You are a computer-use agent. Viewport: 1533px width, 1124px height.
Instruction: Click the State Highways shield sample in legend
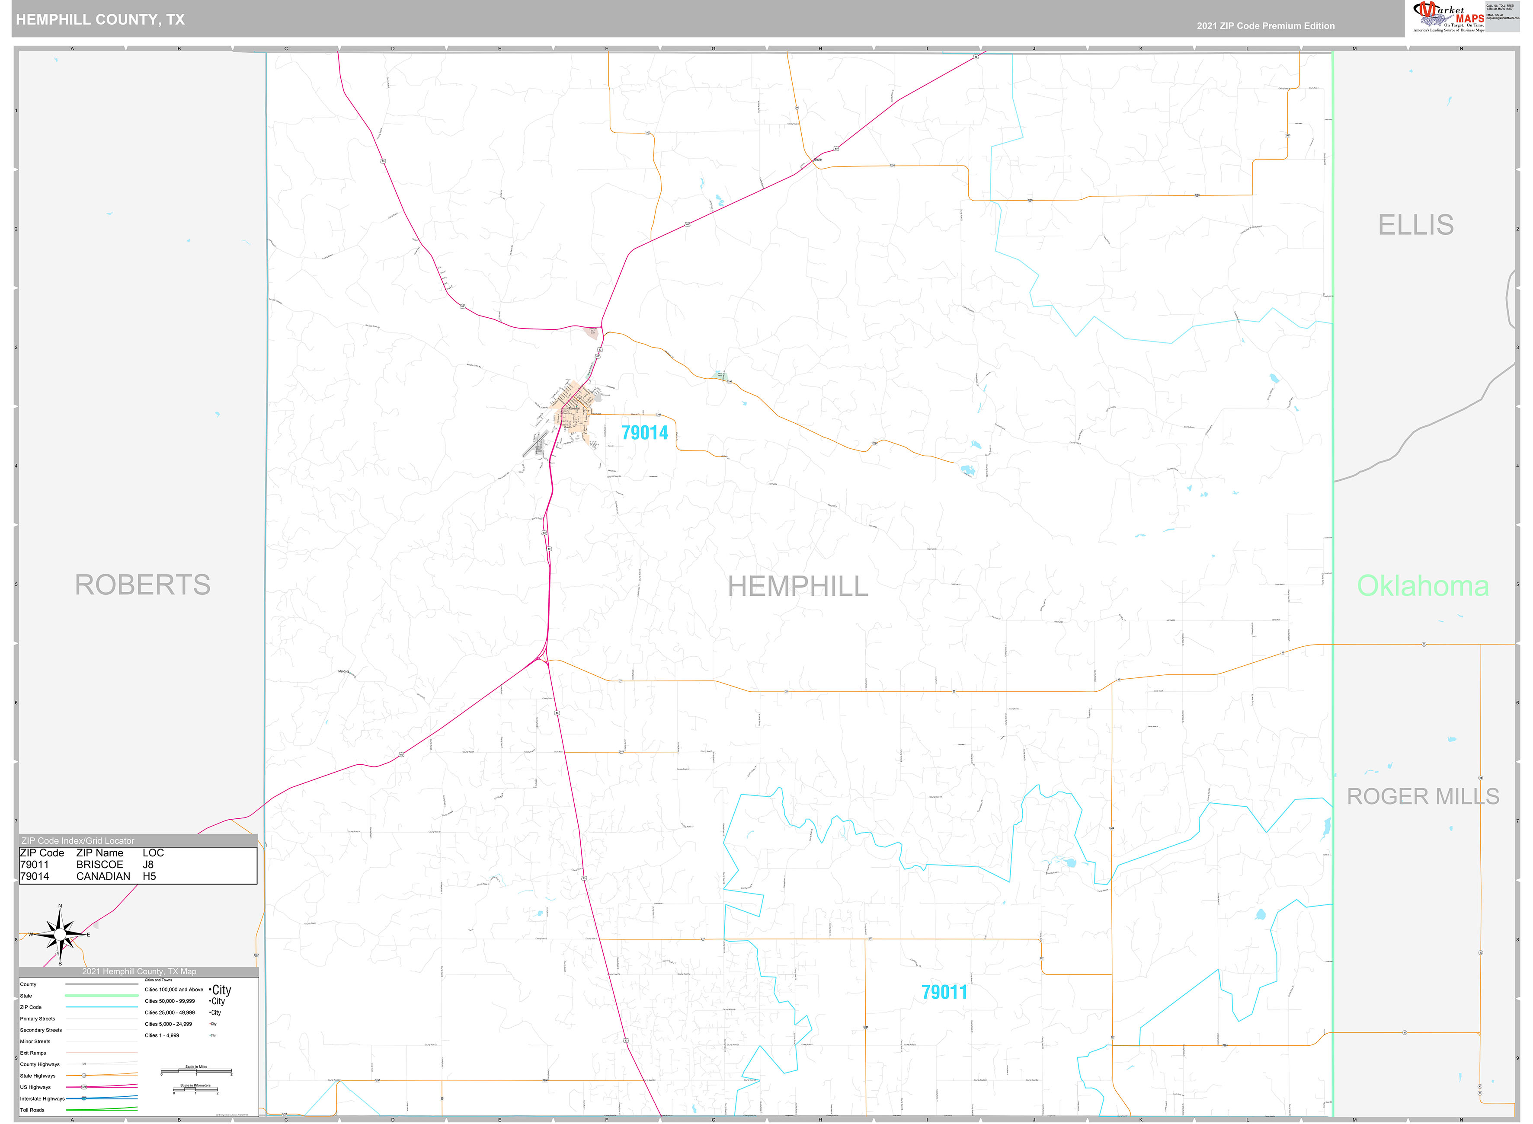click(x=84, y=1076)
